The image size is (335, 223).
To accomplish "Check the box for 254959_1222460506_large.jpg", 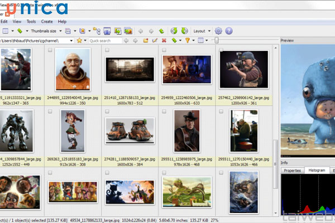I will point(164,50).
